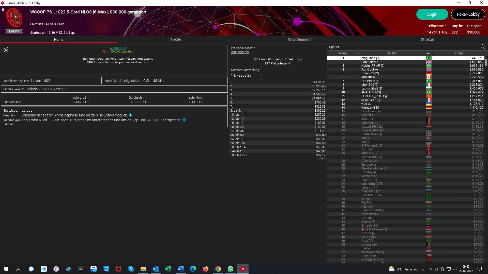488x274 pixels.
Task: Select player LobsterWife row
Action: [406, 62]
